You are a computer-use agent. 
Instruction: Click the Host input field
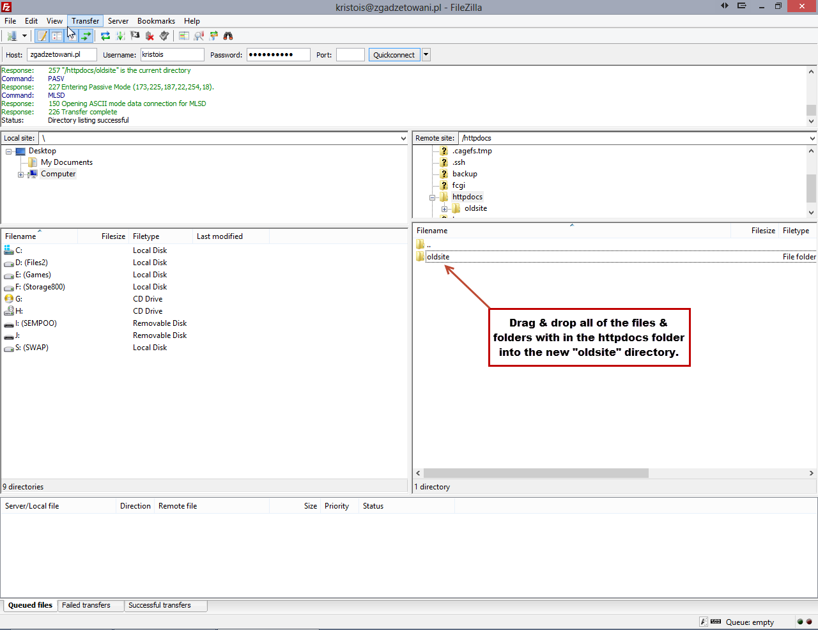pyautogui.click(x=62, y=55)
